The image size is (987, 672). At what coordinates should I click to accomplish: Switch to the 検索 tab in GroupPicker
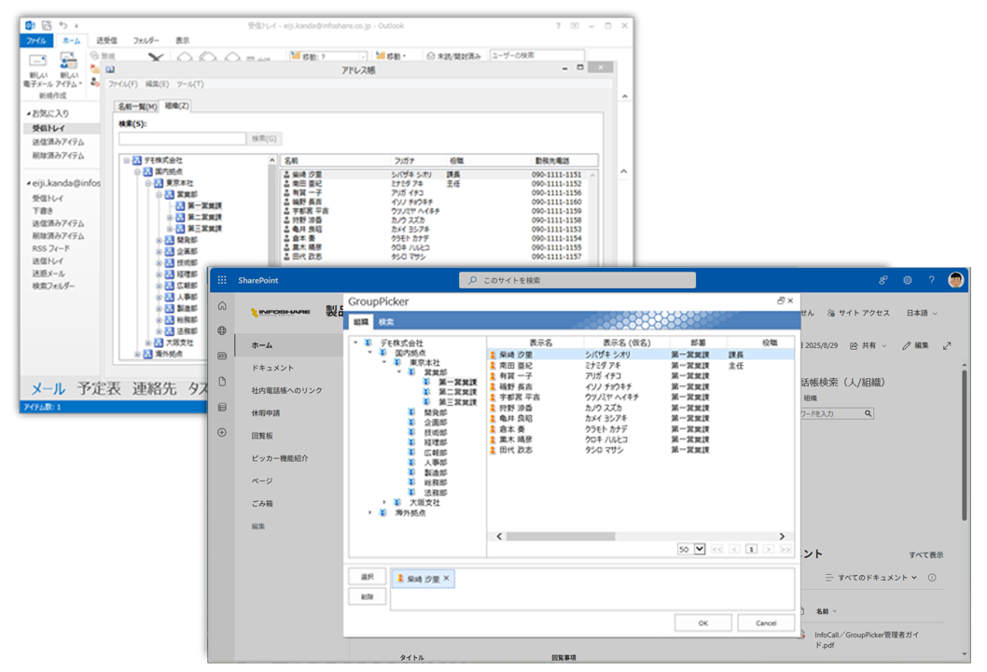pyautogui.click(x=386, y=322)
